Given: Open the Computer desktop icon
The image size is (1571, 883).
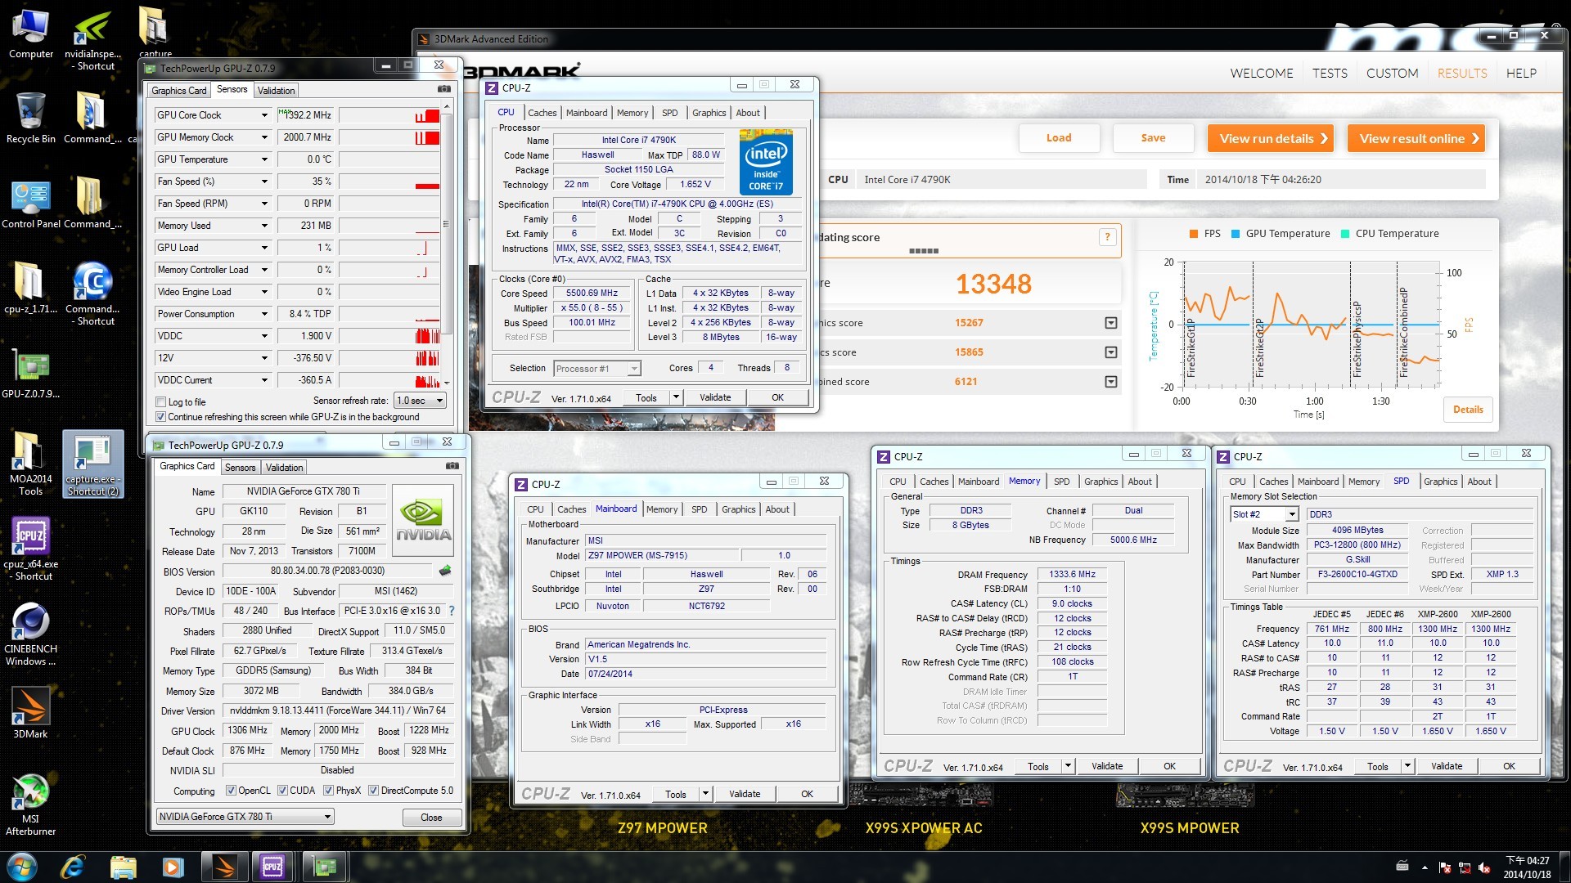Looking at the screenshot, I should pyautogui.click(x=31, y=34).
